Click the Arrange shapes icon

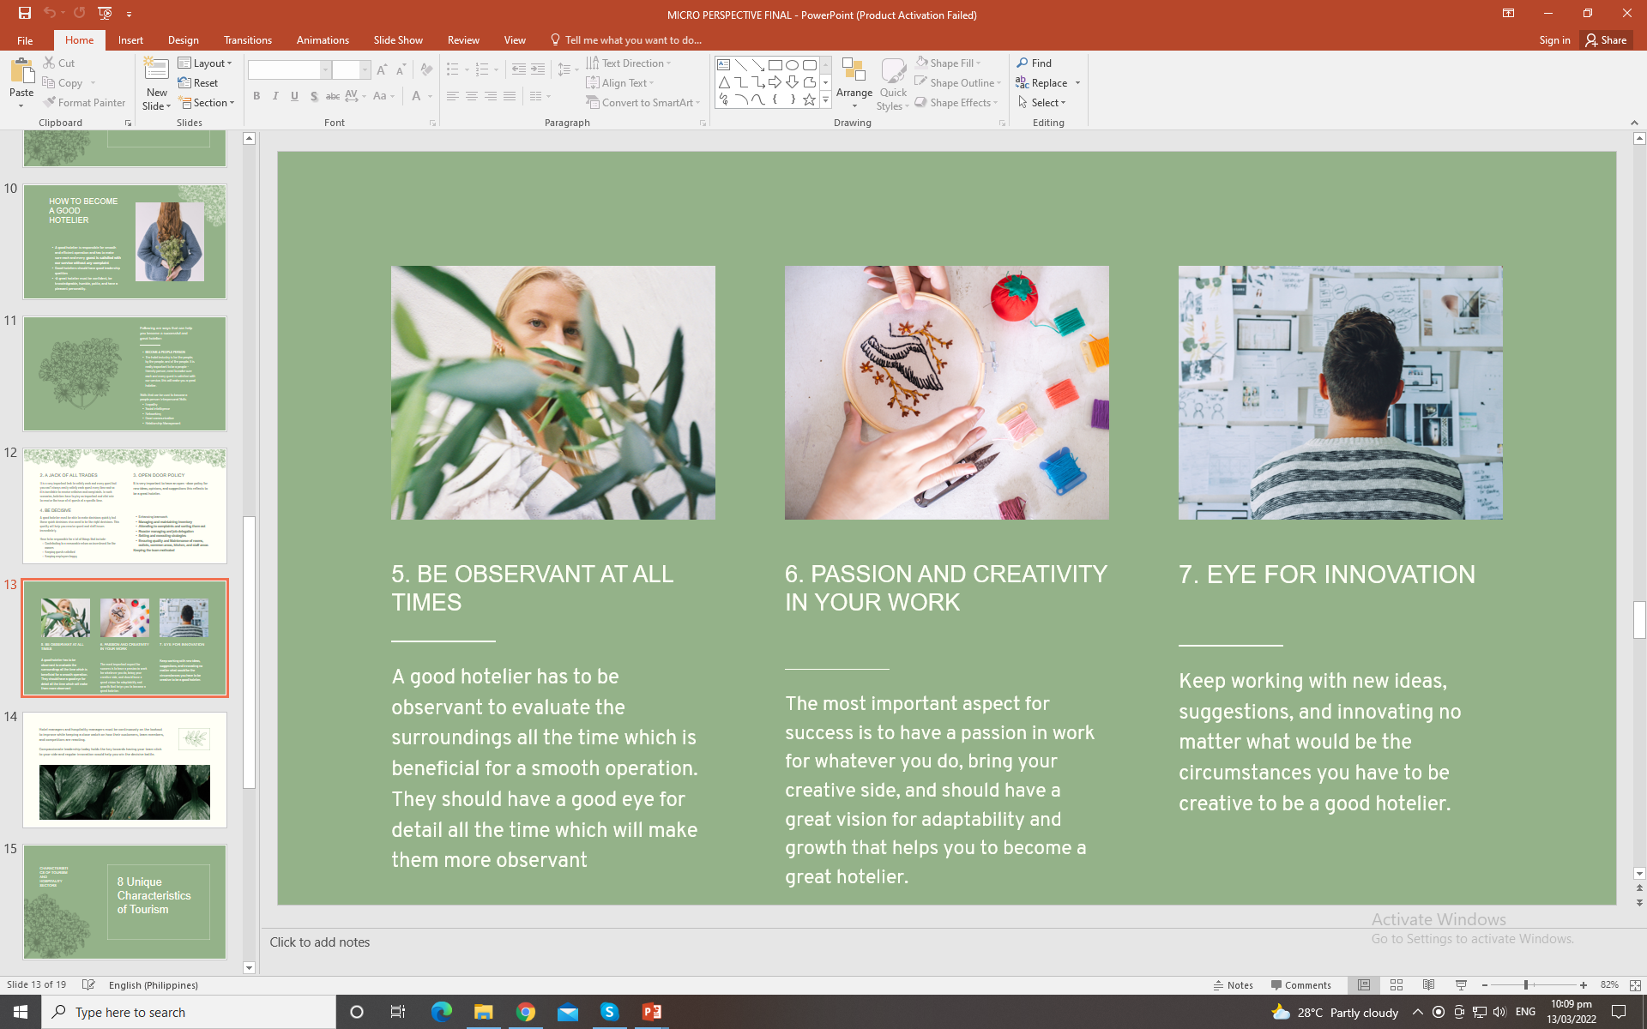click(x=854, y=75)
